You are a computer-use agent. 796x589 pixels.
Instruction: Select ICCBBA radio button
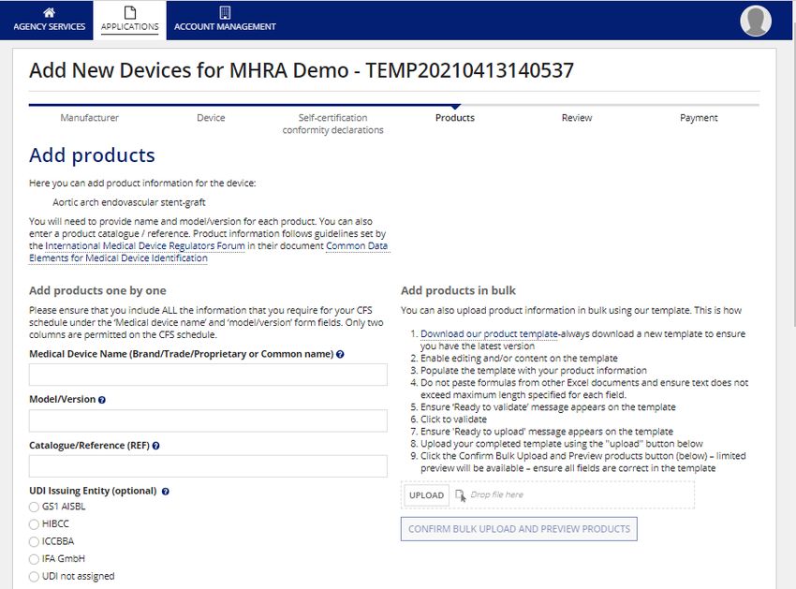pos(34,542)
